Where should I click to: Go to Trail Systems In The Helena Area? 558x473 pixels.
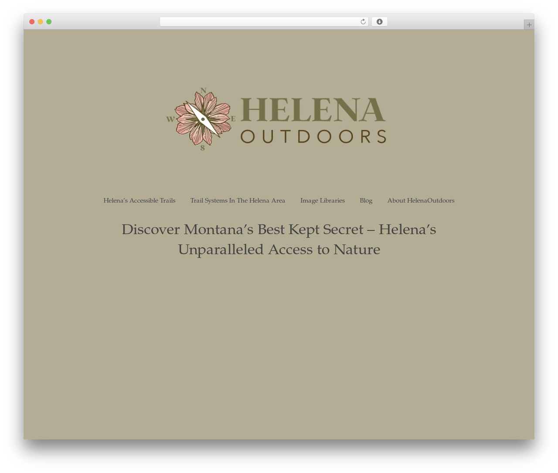pyautogui.click(x=238, y=200)
